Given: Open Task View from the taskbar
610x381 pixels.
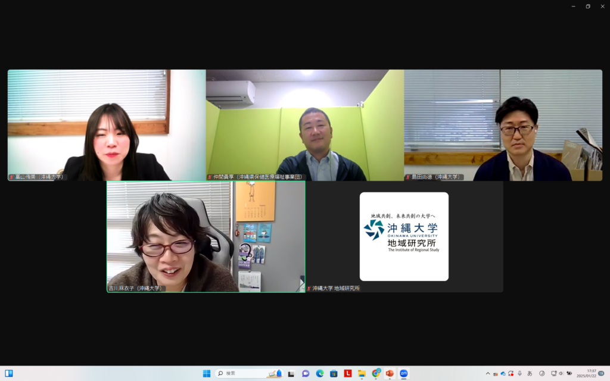Looking at the screenshot, I should pyautogui.click(x=291, y=373).
